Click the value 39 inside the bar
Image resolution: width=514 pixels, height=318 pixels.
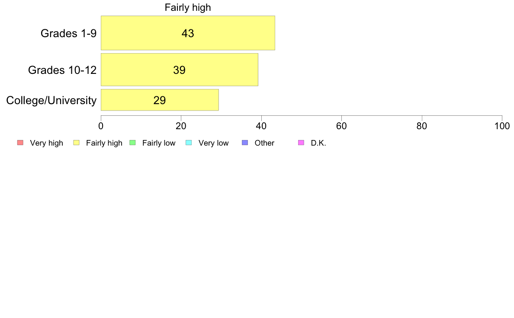179,70
